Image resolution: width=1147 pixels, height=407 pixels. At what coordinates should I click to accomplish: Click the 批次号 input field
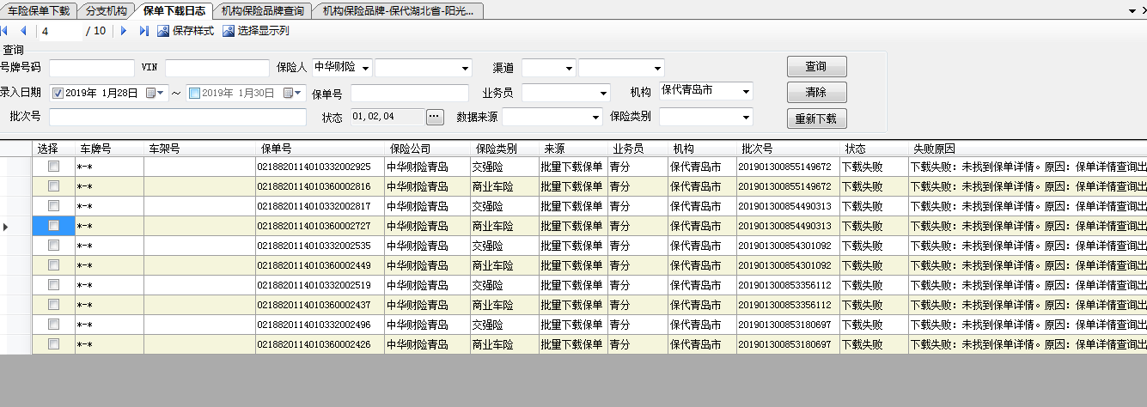177,117
